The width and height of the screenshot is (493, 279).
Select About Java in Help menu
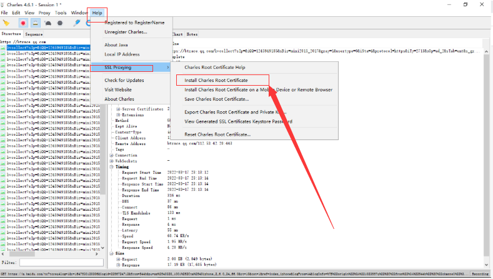(x=116, y=45)
